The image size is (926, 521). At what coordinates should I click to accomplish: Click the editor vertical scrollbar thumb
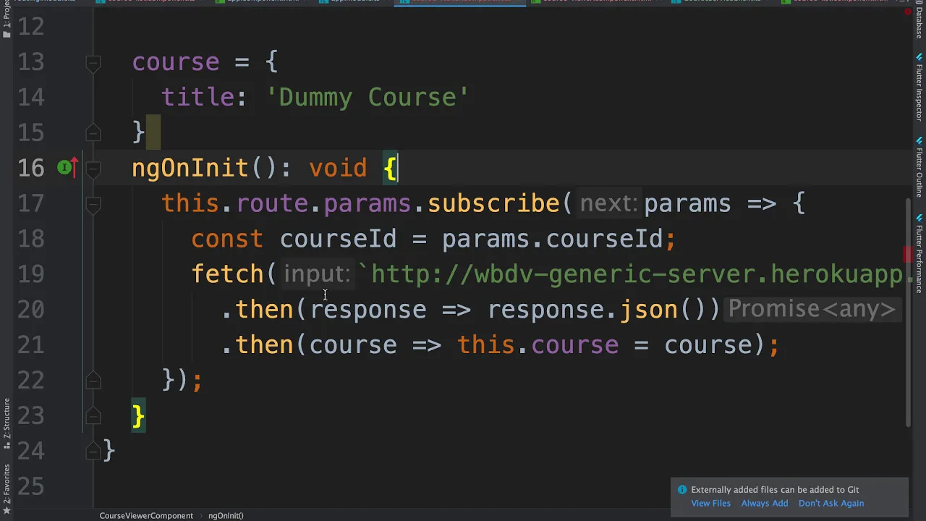(908, 311)
